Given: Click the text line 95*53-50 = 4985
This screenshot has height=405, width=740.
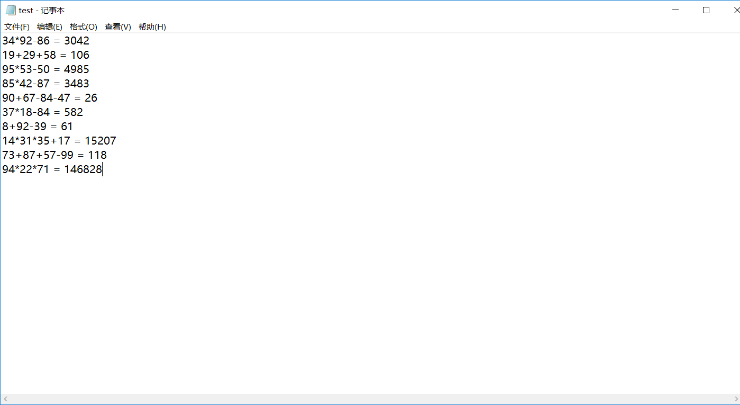Looking at the screenshot, I should coord(45,69).
